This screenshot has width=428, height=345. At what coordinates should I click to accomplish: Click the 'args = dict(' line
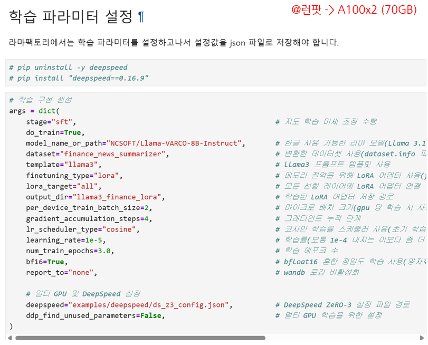pos(34,111)
